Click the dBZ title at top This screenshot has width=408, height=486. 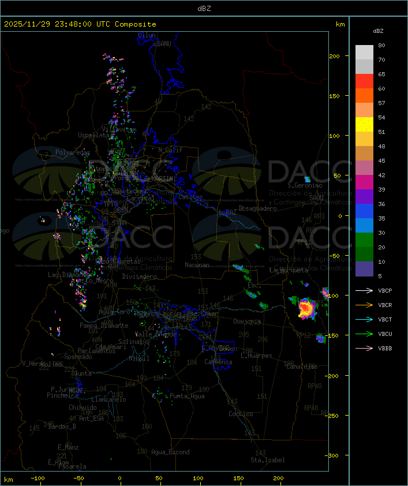tap(204, 9)
